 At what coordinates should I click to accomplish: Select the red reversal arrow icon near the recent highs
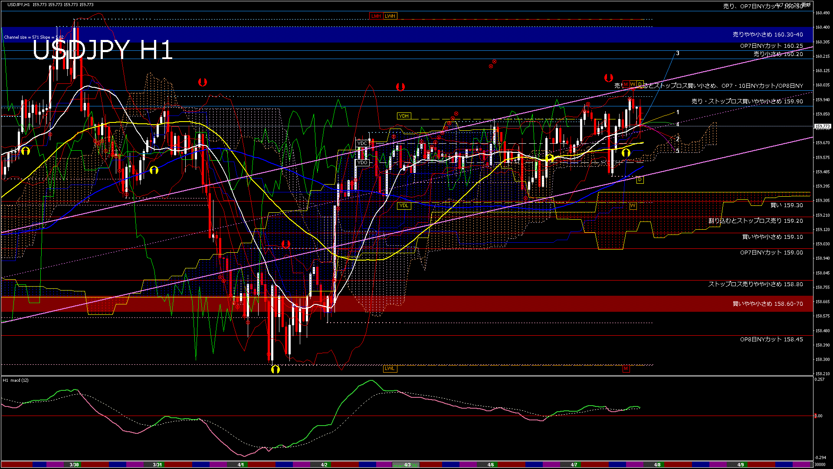point(608,77)
